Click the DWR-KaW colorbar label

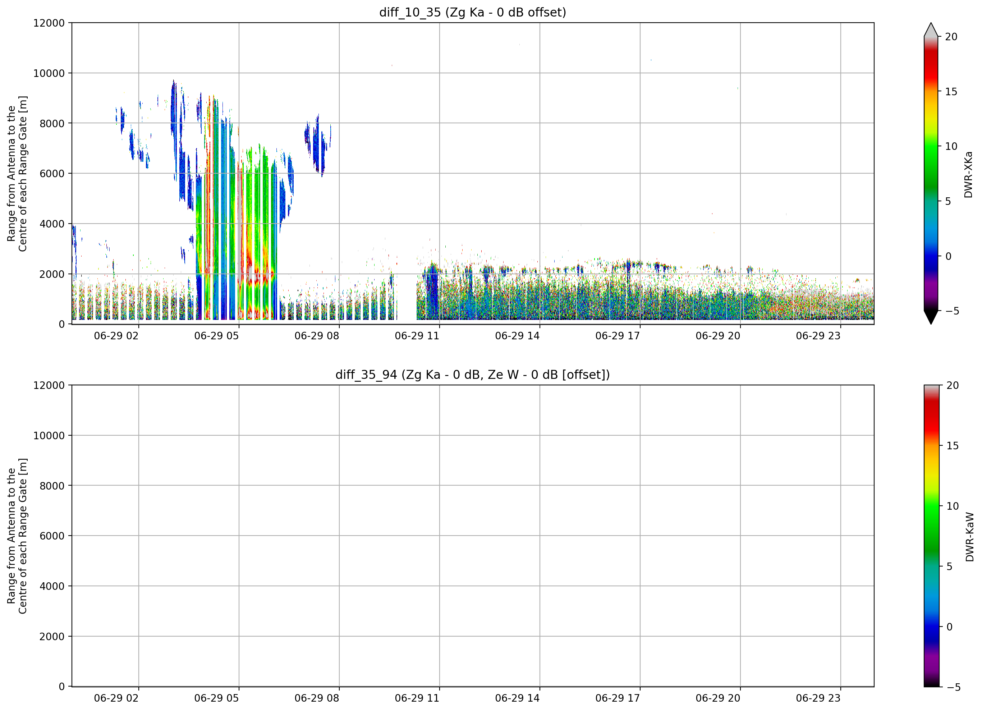969,537
